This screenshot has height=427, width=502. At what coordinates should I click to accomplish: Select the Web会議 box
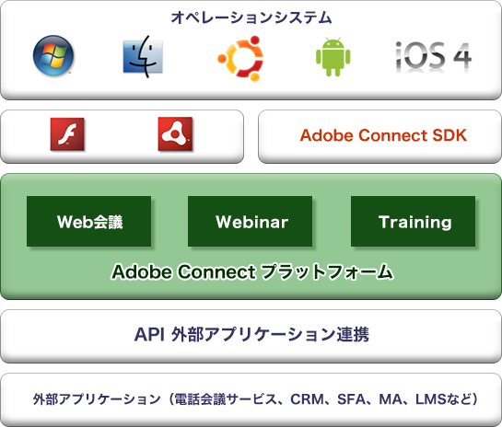point(88,222)
